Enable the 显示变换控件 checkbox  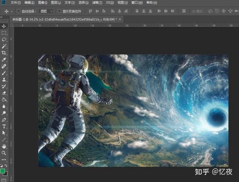click(59, 11)
